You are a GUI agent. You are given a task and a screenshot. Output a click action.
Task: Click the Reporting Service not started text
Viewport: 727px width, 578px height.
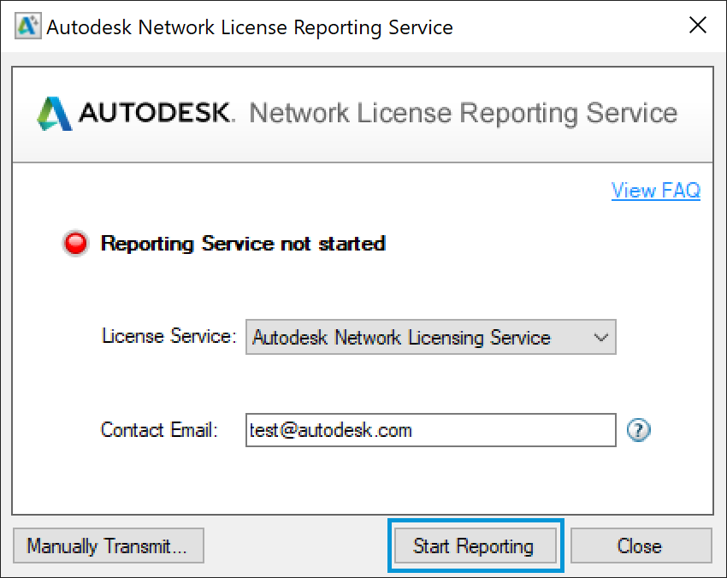243,244
